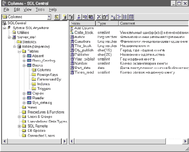This screenshot has height=152, width=189.
Task: Click the Delete X toolbar icon
Action: (x=99, y=17)
